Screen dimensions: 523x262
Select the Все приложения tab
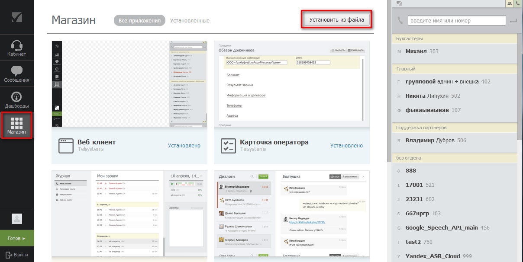(139, 20)
